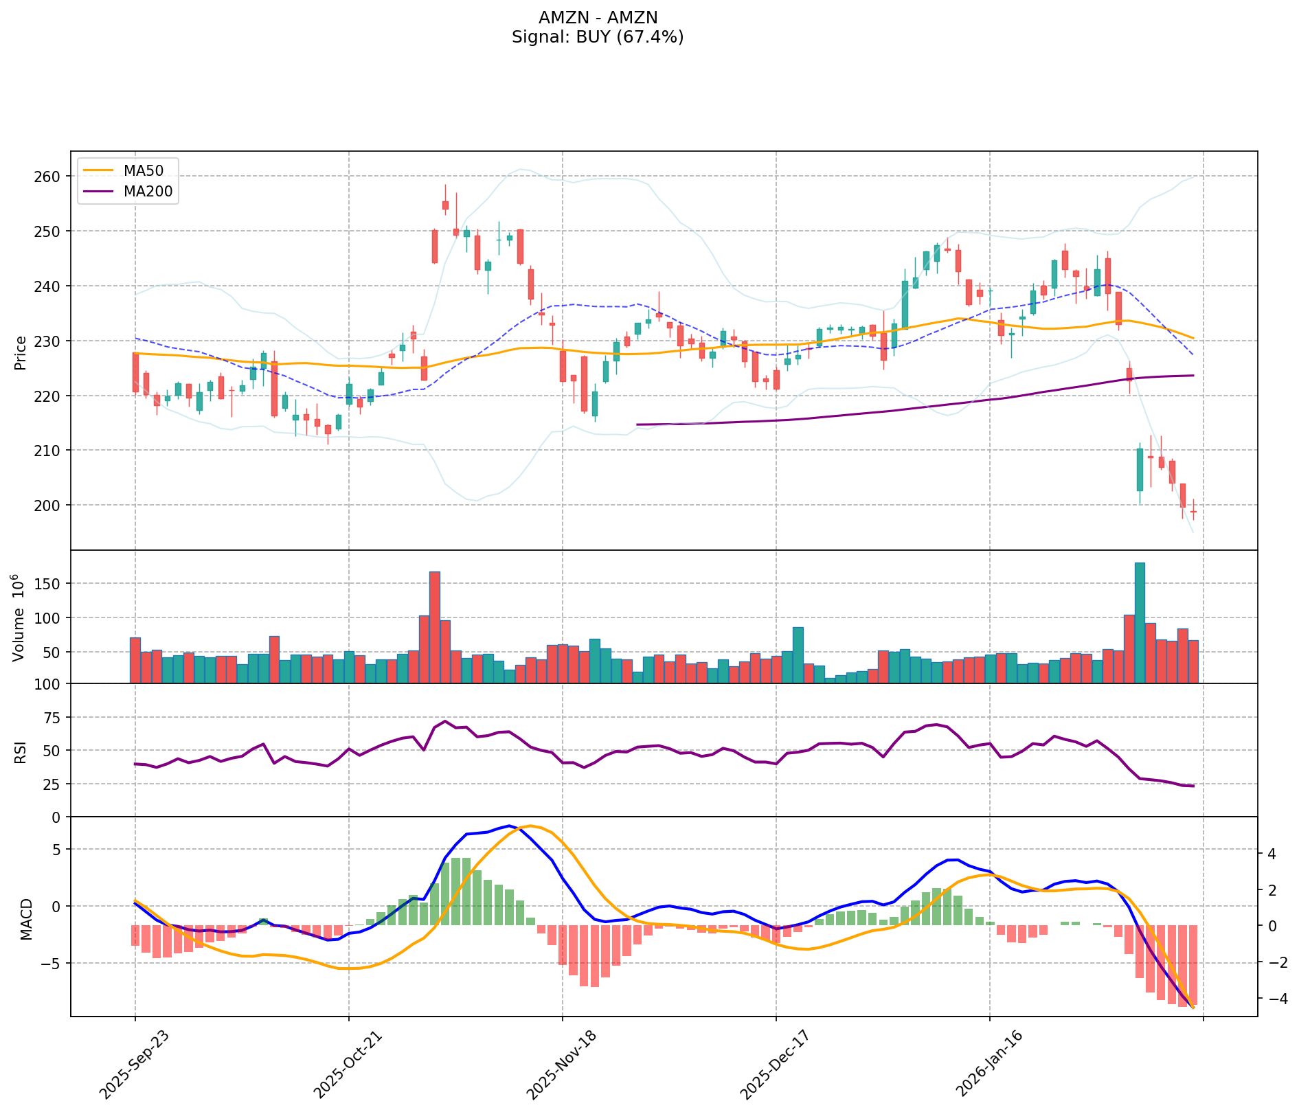1299x1112 pixels.
Task: Click the MACD y-axis label
Action: click(26, 918)
